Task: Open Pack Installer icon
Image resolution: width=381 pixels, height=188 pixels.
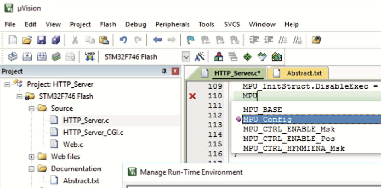Action: click(x=277, y=57)
